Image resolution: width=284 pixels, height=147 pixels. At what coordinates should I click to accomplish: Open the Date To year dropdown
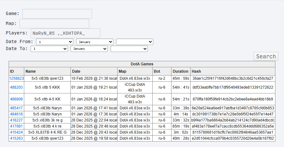click(129, 49)
